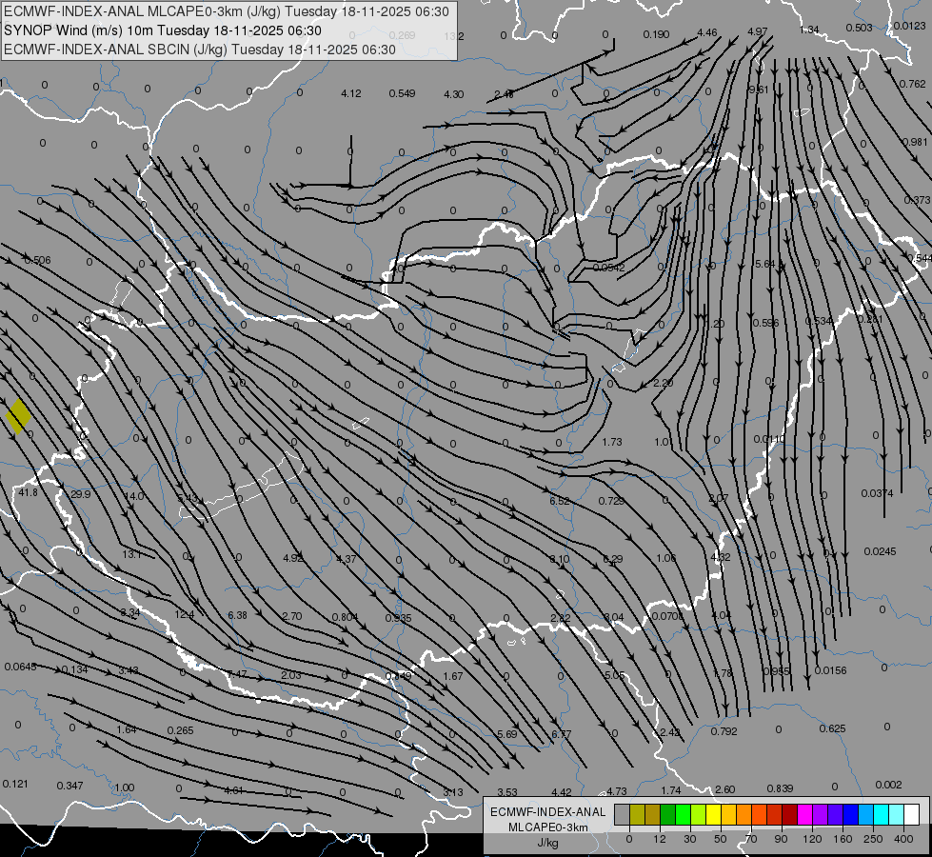Image resolution: width=932 pixels, height=857 pixels.
Task: Click the legend tick label '12'
Action: [x=659, y=839]
